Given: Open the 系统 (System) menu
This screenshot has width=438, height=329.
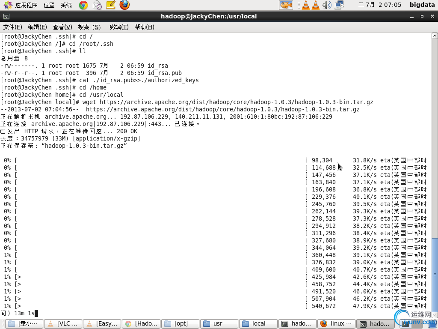Looking at the screenshot, I should pos(66,5).
